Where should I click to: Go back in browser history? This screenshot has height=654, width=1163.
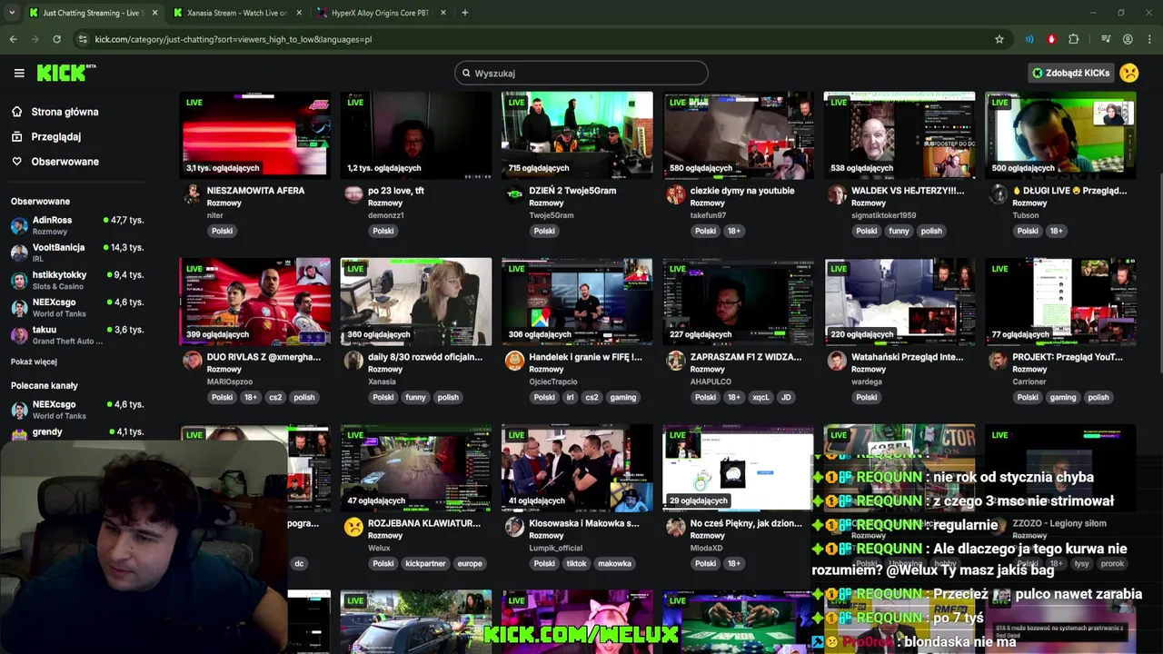click(x=13, y=39)
